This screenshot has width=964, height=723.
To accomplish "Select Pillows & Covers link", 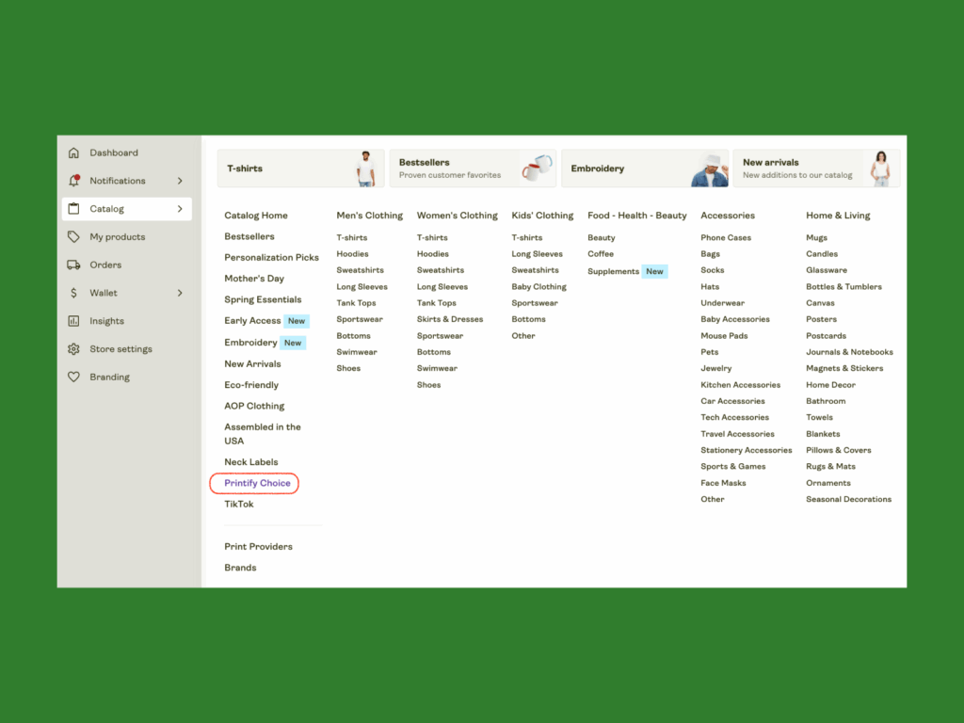I will [x=838, y=450].
